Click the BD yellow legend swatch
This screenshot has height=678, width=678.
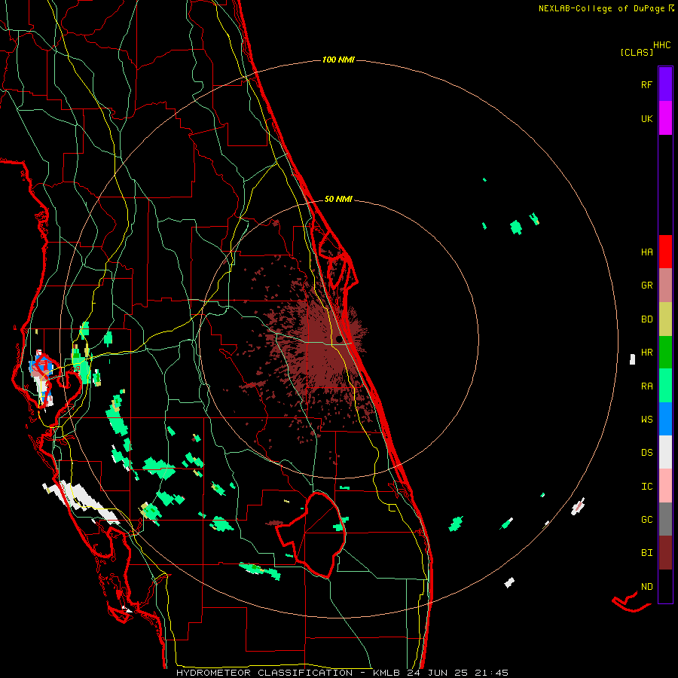tap(665, 319)
